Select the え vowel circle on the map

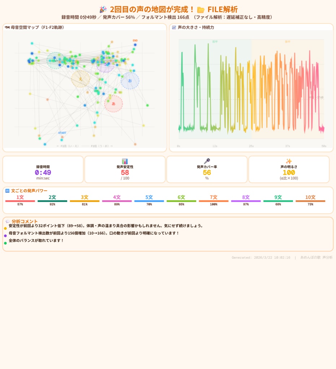click(80, 79)
